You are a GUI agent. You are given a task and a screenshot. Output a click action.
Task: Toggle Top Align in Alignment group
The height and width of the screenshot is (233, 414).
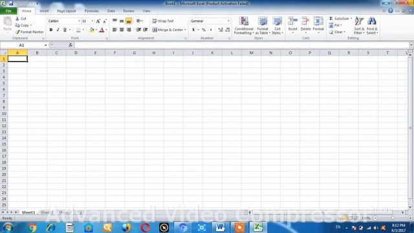click(x=114, y=21)
